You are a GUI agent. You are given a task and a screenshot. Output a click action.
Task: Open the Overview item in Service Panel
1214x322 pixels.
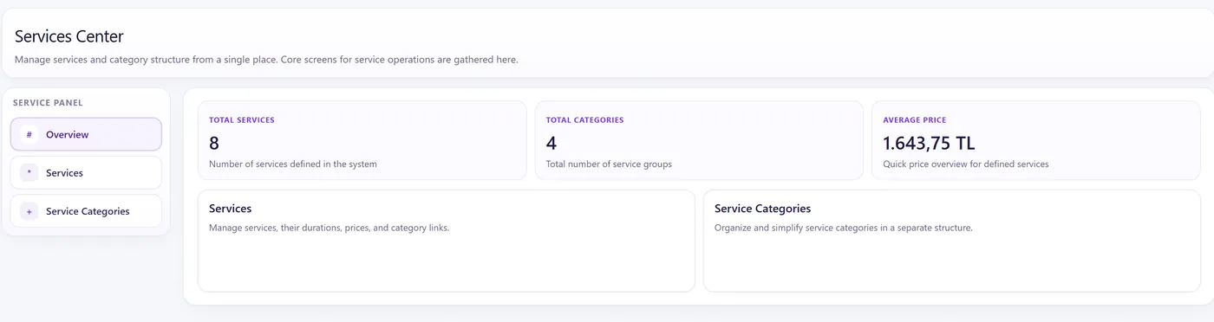(86, 134)
